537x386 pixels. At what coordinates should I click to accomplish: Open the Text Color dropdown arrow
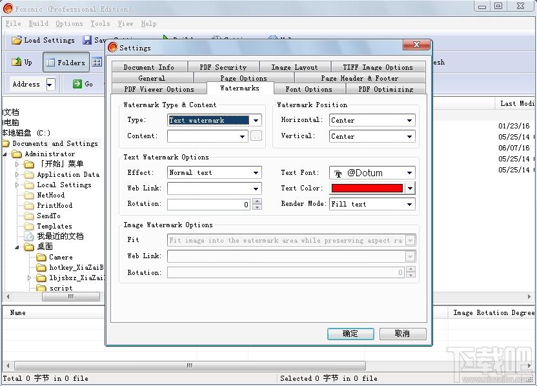point(410,188)
